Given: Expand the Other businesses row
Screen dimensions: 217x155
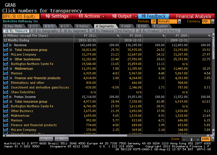Looking at the screenshot, I should click(11, 59).
